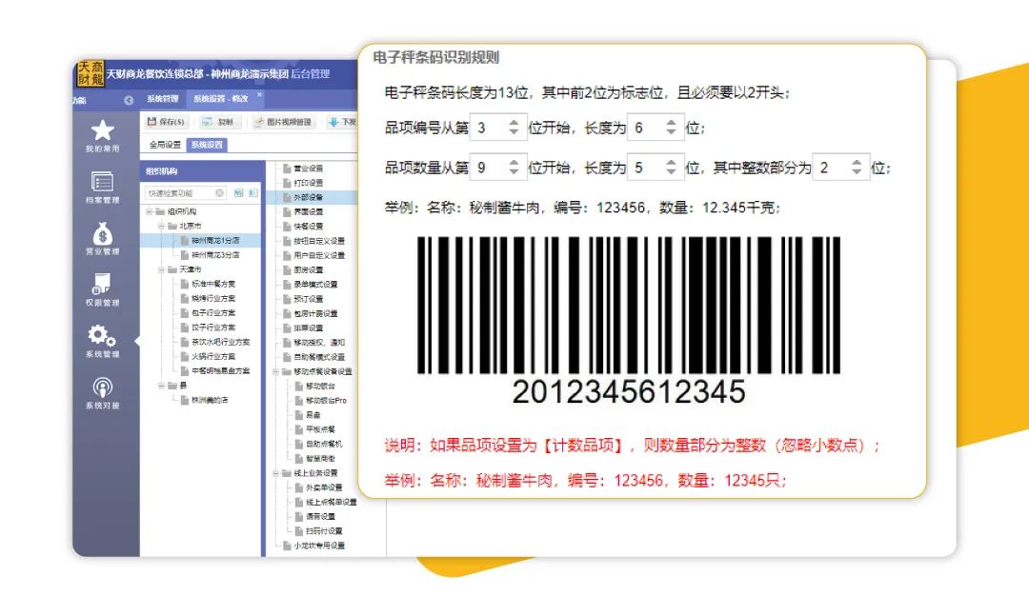This screenshot has height=616, width=1029.
Task: Select 标准中餐方案 under 天津市
Action: 213,284
